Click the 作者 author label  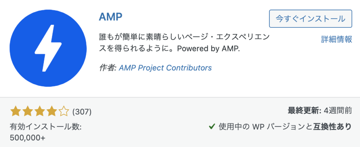click(x=108, y=68)
